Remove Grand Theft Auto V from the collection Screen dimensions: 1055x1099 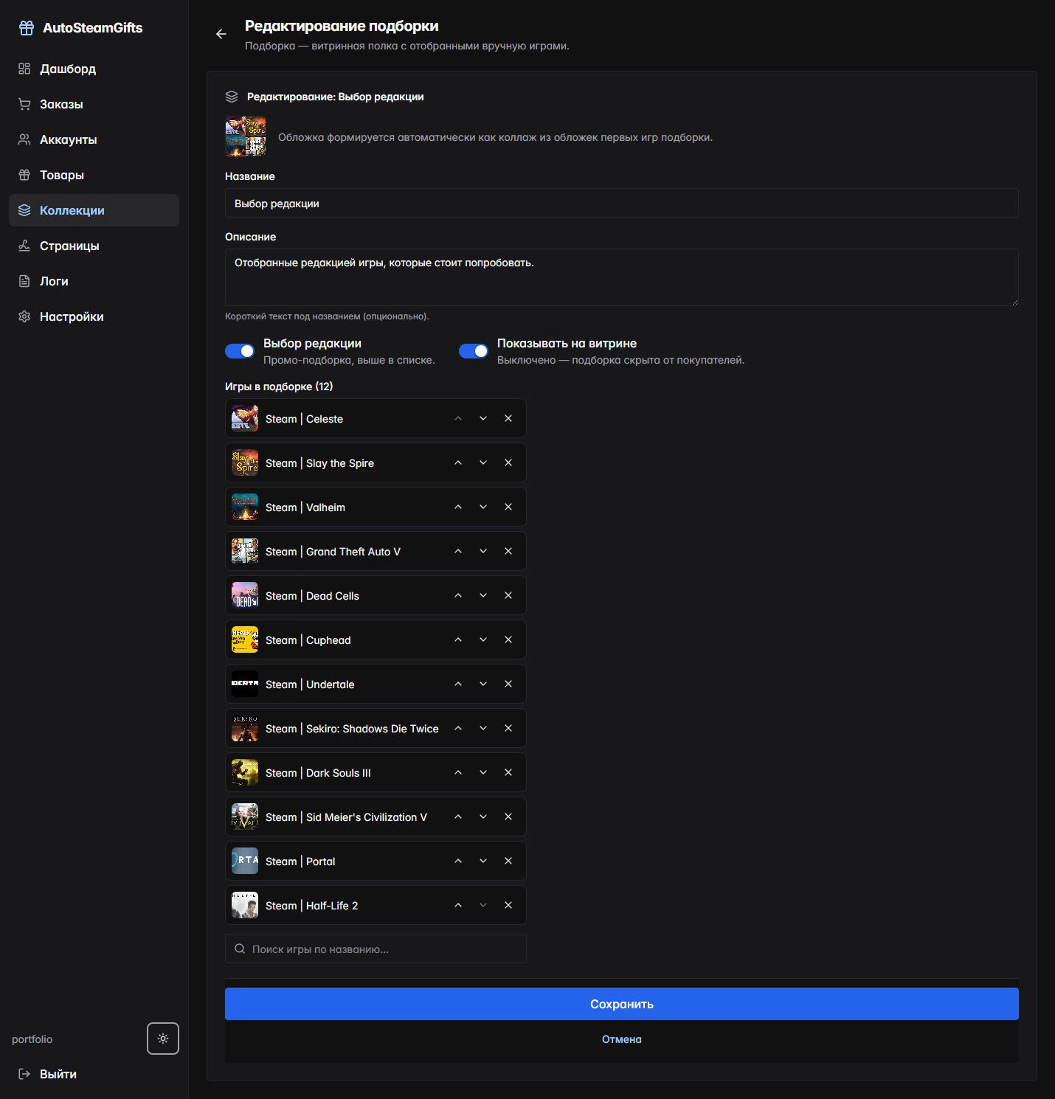pos(508,551)
